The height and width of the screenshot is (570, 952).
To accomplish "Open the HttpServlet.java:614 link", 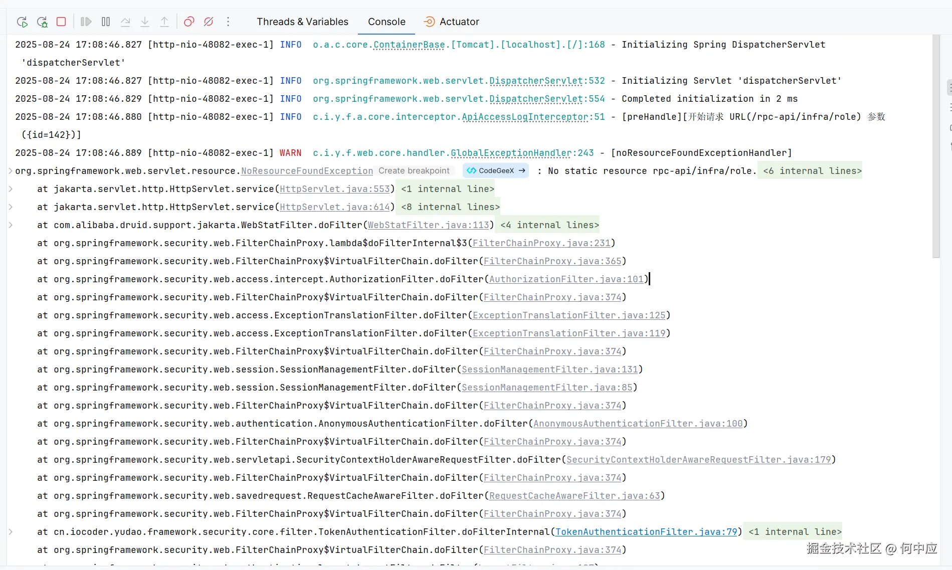I will [x=335, y=207].
